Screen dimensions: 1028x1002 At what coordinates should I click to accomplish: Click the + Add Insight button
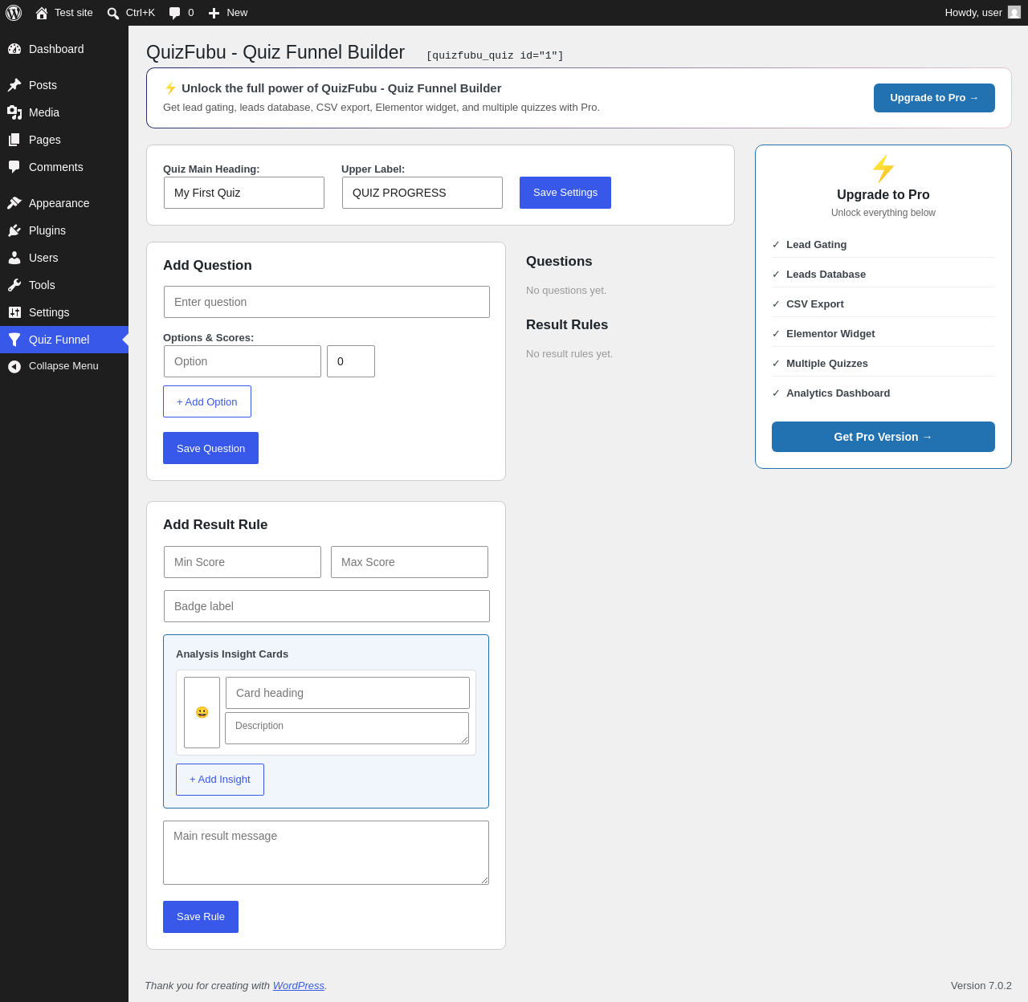220,780
